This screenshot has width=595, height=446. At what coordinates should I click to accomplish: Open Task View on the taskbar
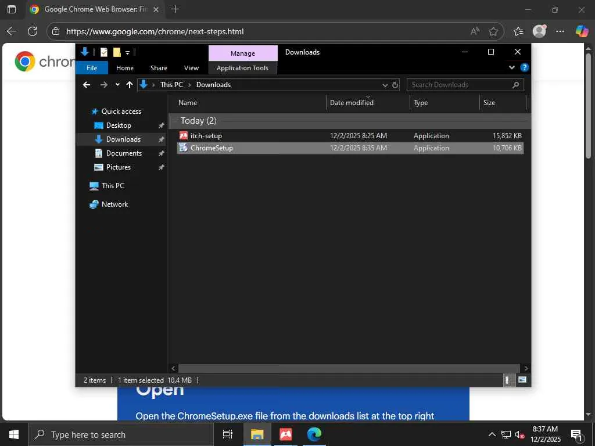pyautogui.click(x=227, y=434)
